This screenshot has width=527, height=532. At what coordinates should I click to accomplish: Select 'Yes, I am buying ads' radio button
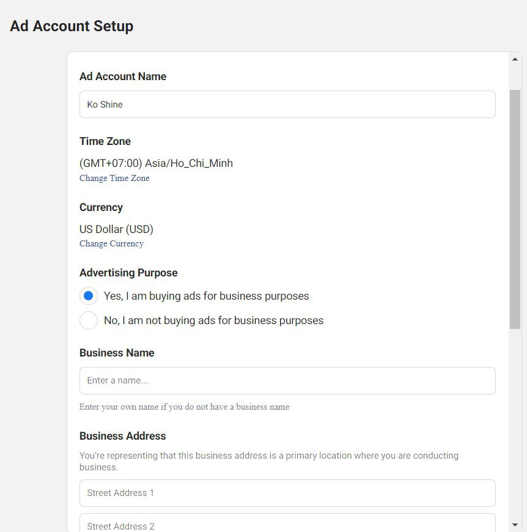pos(89,296)
